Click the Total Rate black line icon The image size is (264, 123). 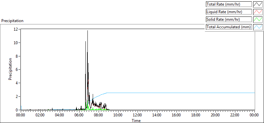pyautogui.click(x=258, y=4)
